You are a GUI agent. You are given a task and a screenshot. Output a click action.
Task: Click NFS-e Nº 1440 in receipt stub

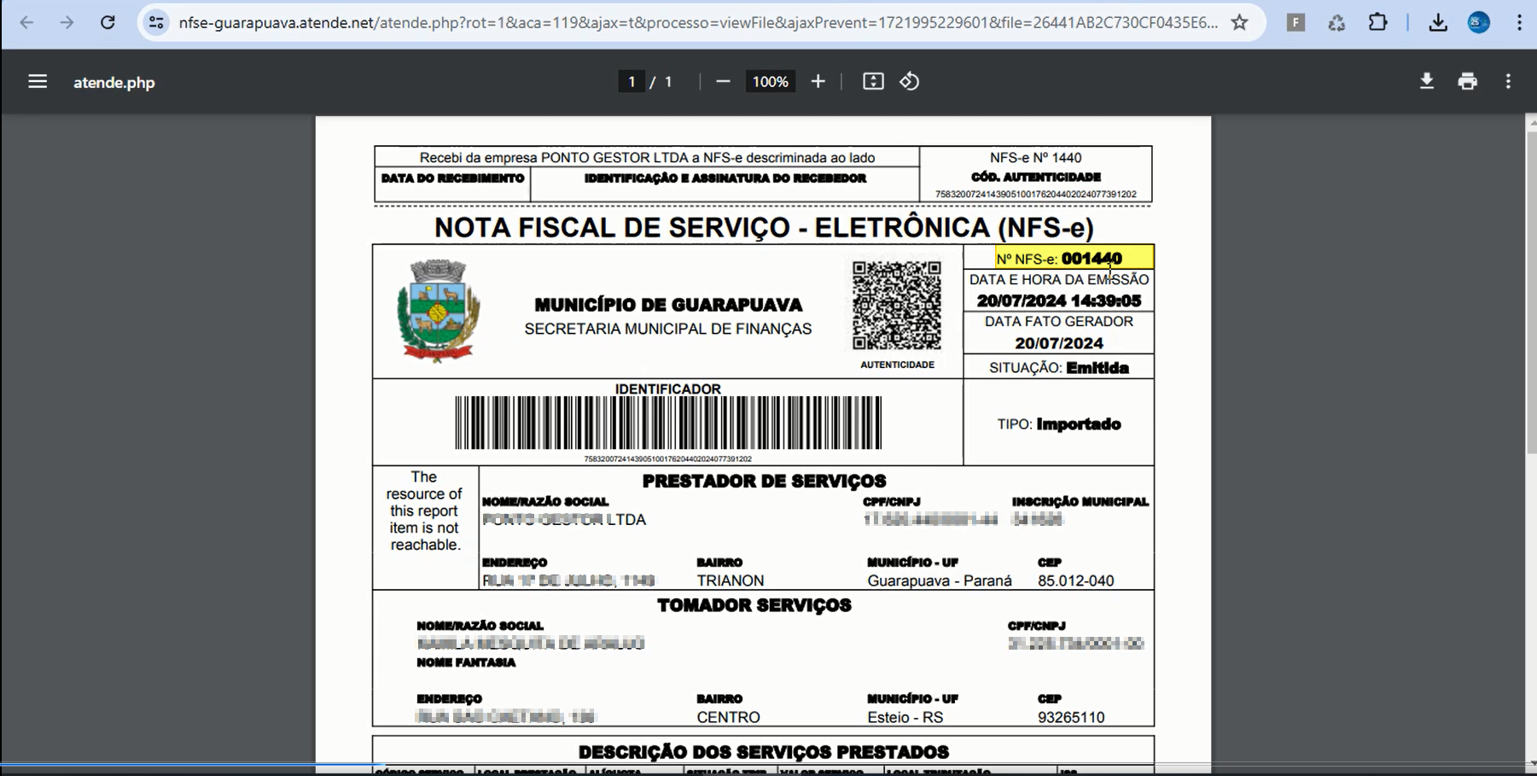pyautogui.click(x=1035, y=158)
